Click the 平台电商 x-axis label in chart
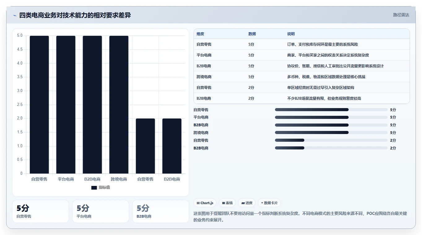The height and width of the screenshot is (235, 422). (x=66, y=179)
